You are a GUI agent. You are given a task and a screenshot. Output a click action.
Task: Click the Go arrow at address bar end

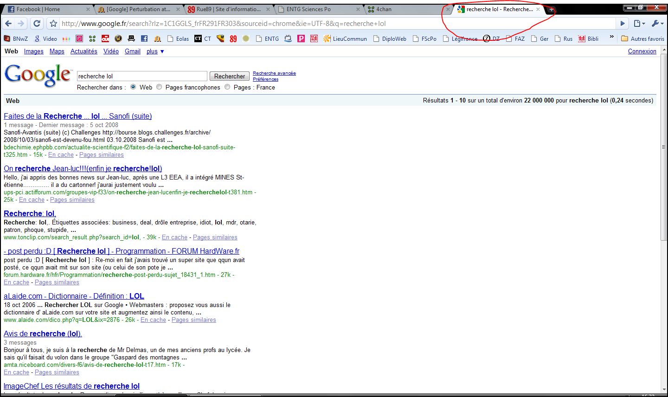(x=623, y=23)
